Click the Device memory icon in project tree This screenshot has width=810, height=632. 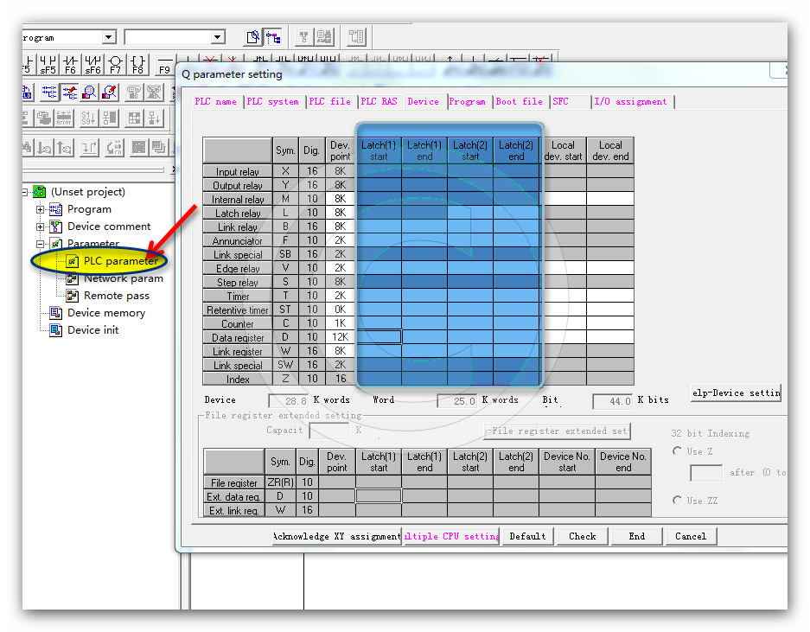click(56, 313)
